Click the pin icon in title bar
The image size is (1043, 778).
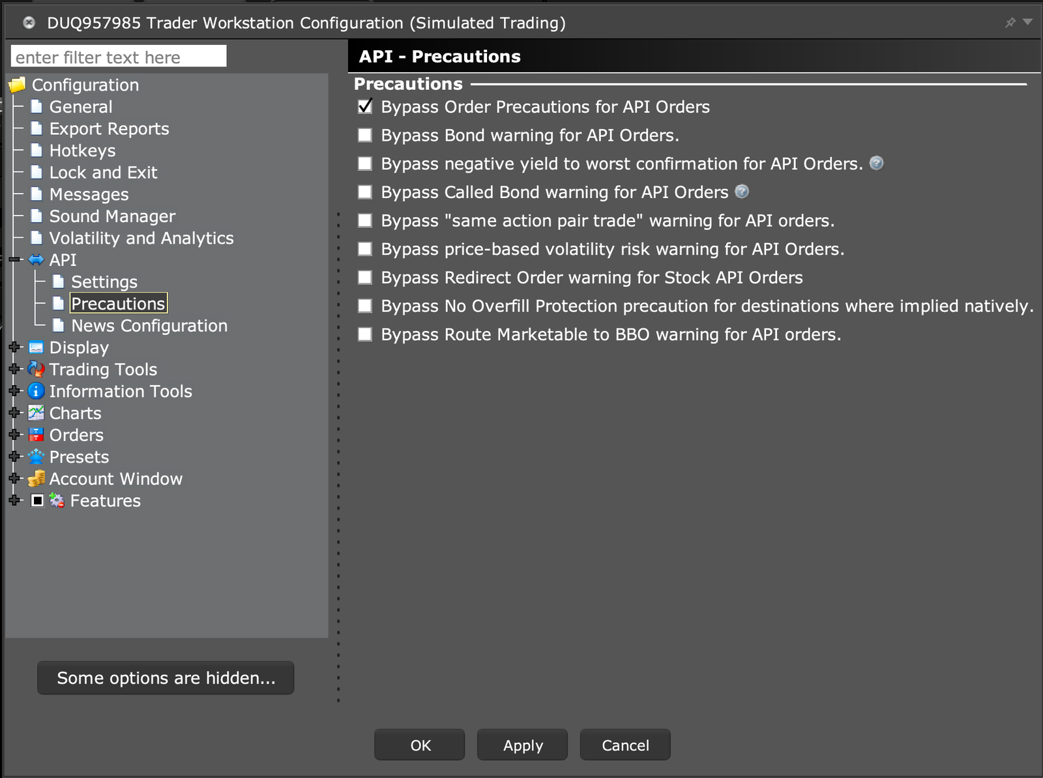tap(1010, 23)
